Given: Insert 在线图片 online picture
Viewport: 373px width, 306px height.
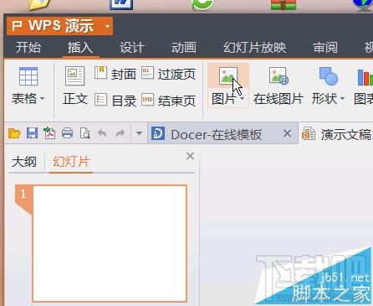Looking at the screenshot, I should [x=278, y=86].
